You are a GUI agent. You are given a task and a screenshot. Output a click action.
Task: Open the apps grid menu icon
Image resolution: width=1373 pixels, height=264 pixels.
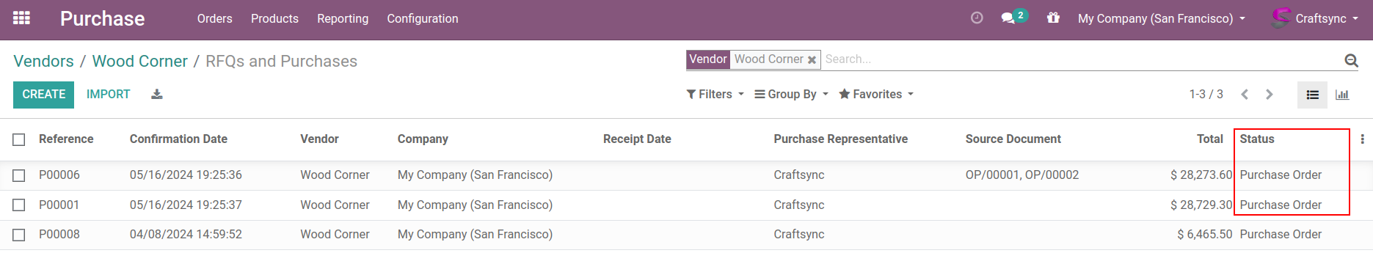22,18
